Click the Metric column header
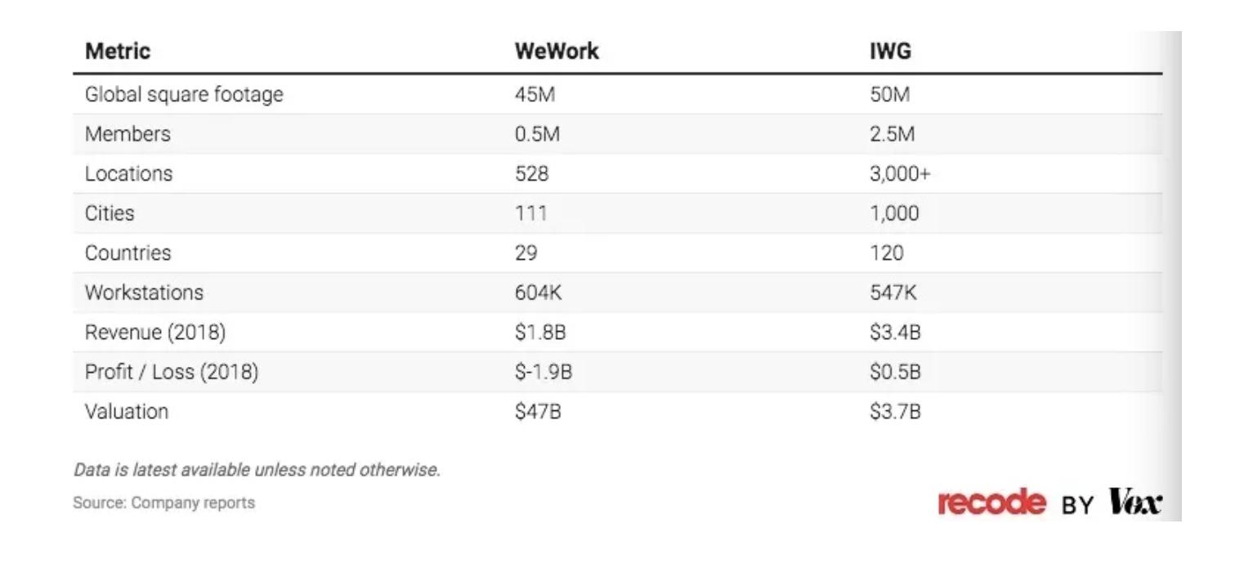 pyautogui.click(x=118, y=51)
